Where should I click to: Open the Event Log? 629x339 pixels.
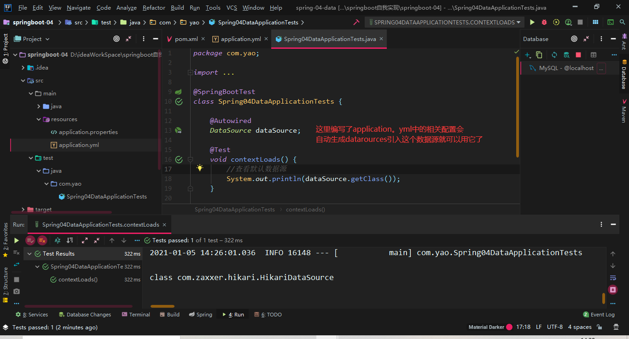coord(599,315)
